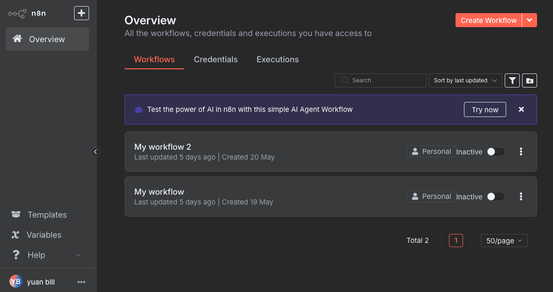
Task: Expand the Create Workflow arrow dropdown
Action: (x=530, y=20)
